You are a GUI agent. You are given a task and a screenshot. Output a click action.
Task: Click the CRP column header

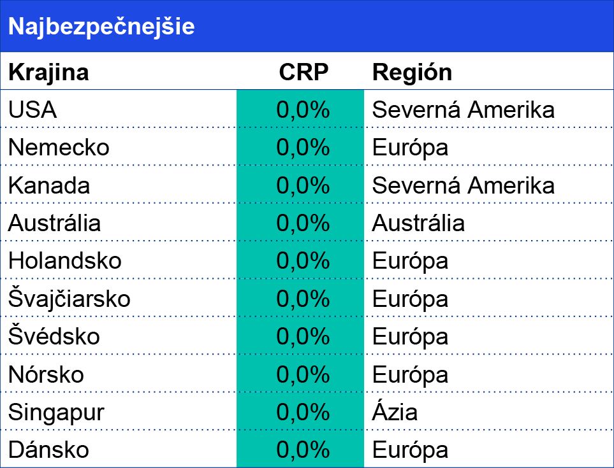coord(303,72)
